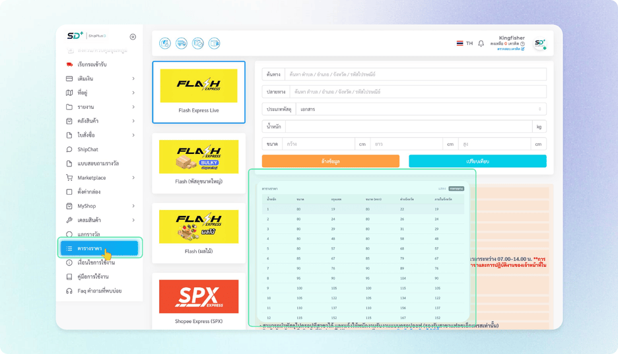Open the Faq คำถามที่พบบ่อย menu item

coord(99,291)
